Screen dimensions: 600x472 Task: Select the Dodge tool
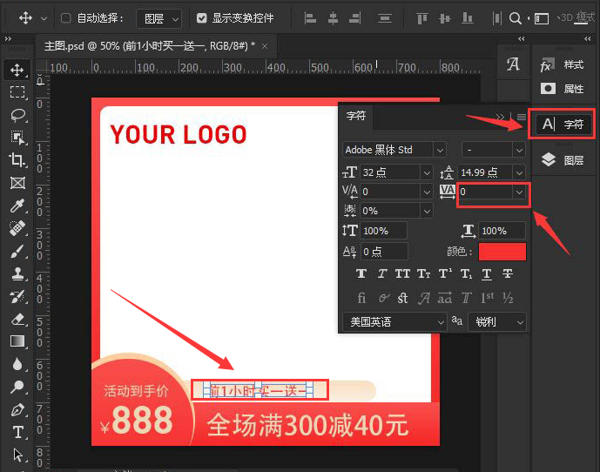(x=17, y=387)
